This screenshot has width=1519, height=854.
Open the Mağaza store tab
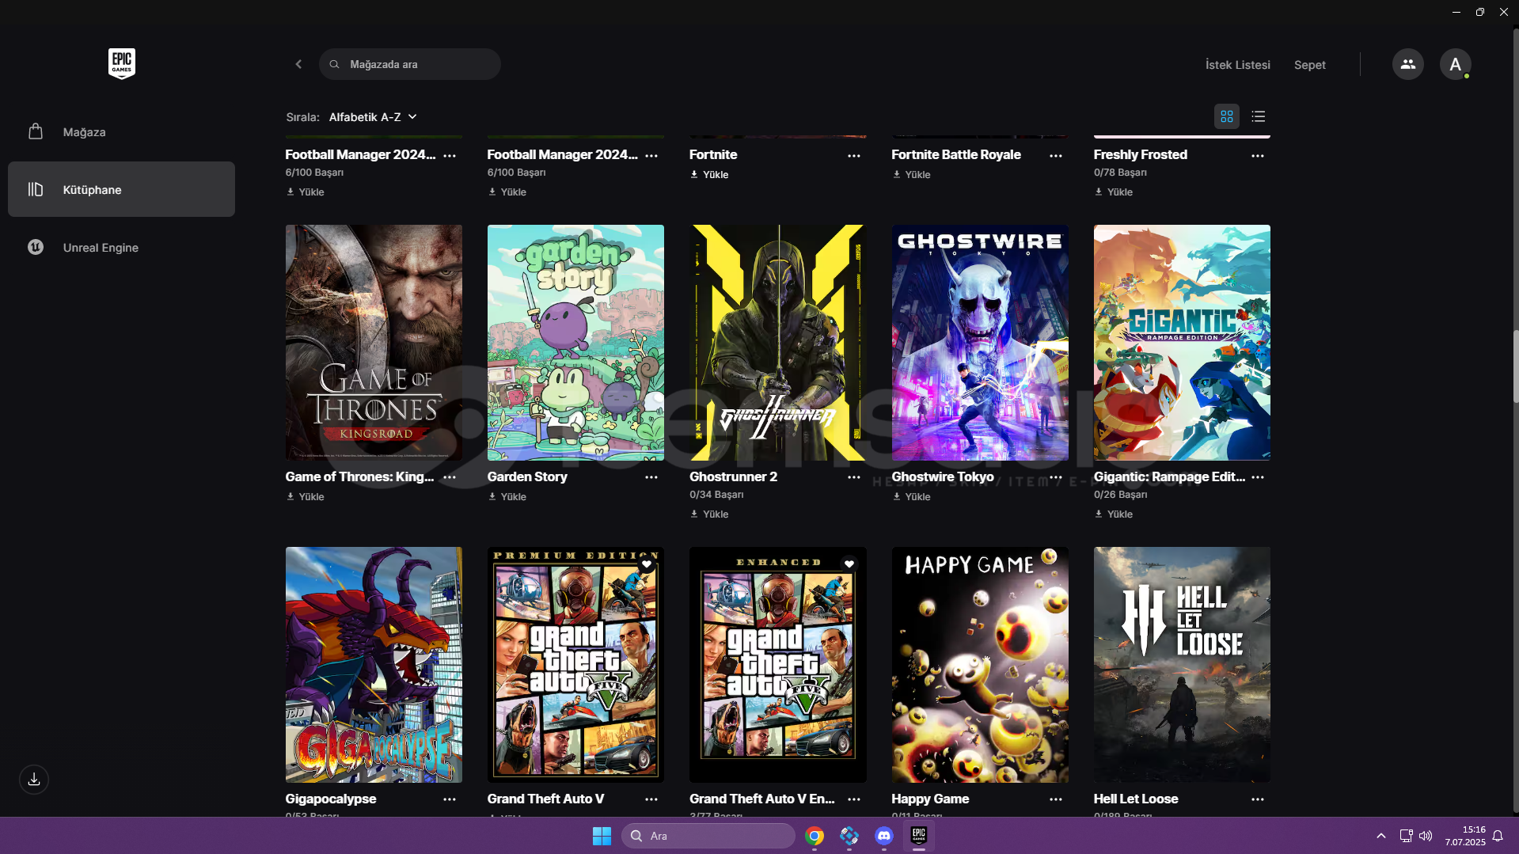[x=121, y=132]
